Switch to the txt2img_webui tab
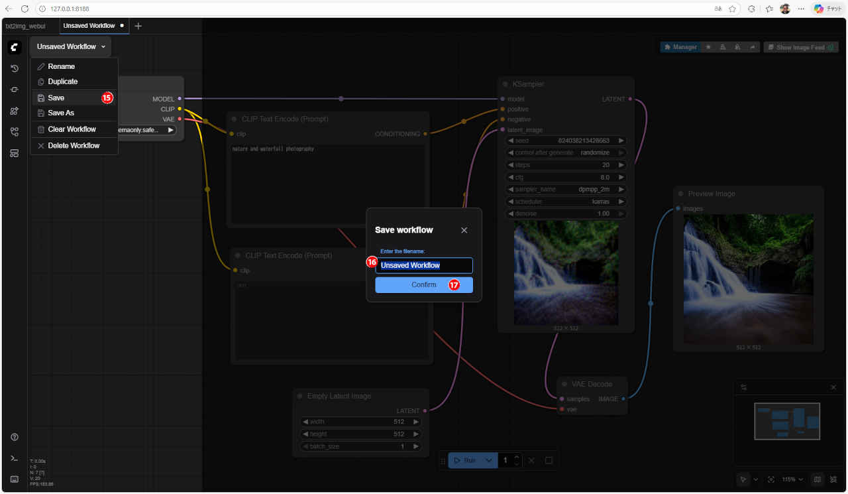 click(x=25, y=26)
